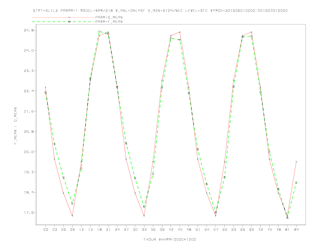Select the F_MEAN circle marker at hour 33 trough
The width and height of the screenshot is (323, 250).
pos(144,207)
